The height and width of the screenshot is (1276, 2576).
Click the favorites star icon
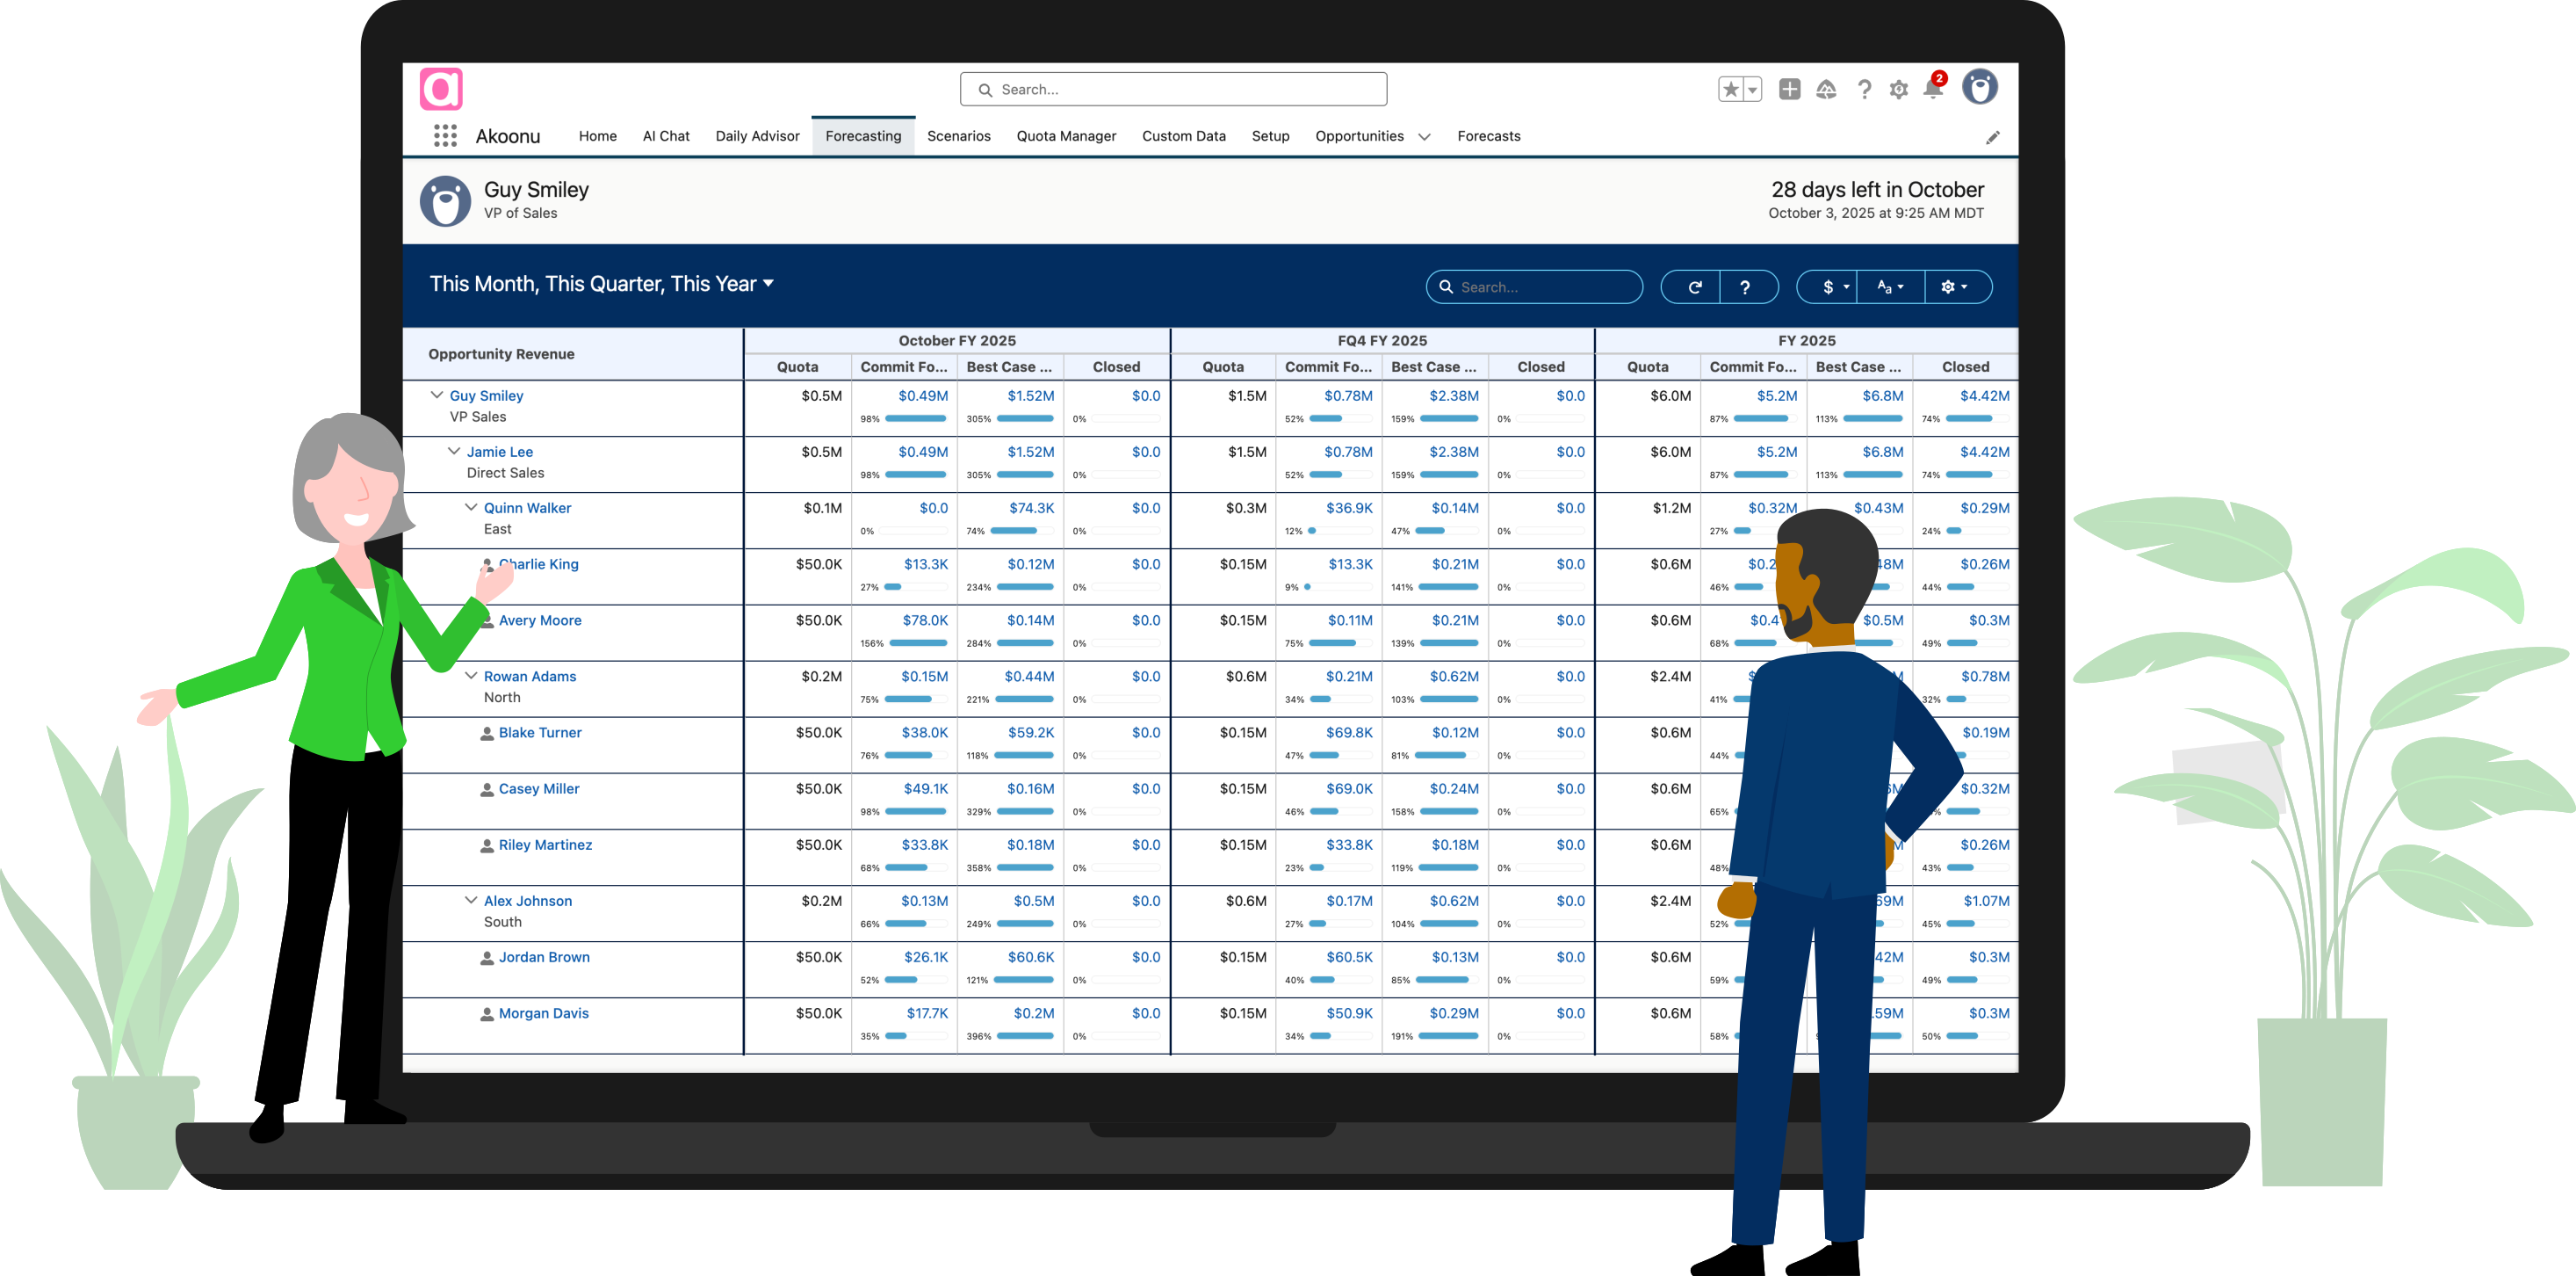point(1731,89)
